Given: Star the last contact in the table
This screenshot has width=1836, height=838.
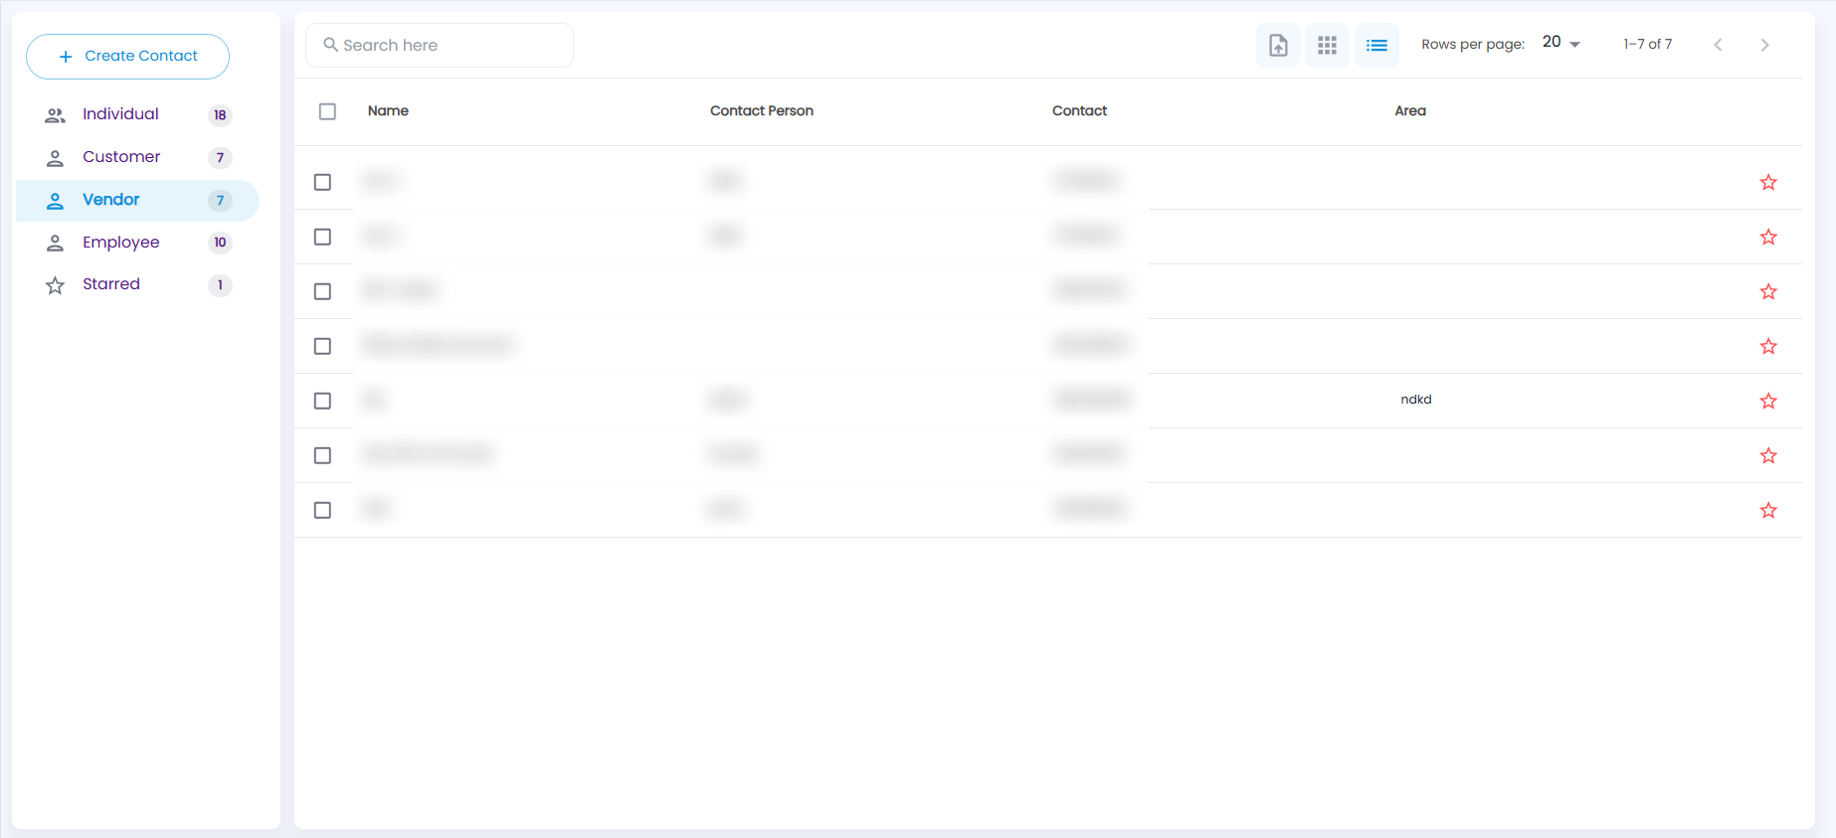Looking at the screenshot, I should tap(1768, 510).
